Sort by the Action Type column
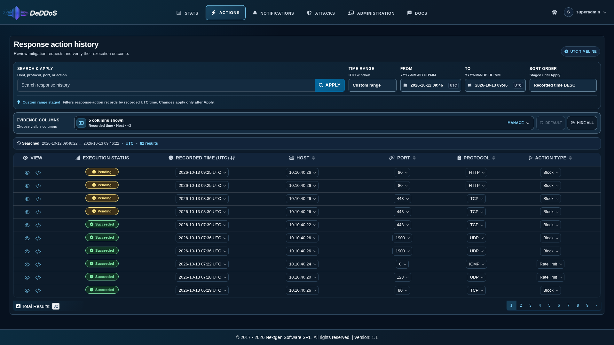The image size is (614, 345). click(550, 158)
